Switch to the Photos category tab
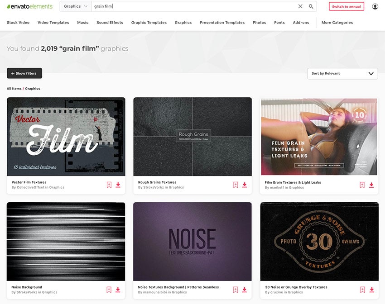The height and width of the screenshot is (304, 385). pyautogui.click(x=259, y=22)
